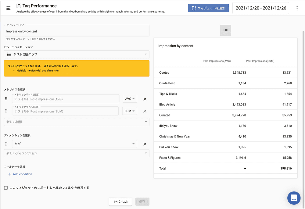Open the AVG aggregation dropdown

pos(130,99)
